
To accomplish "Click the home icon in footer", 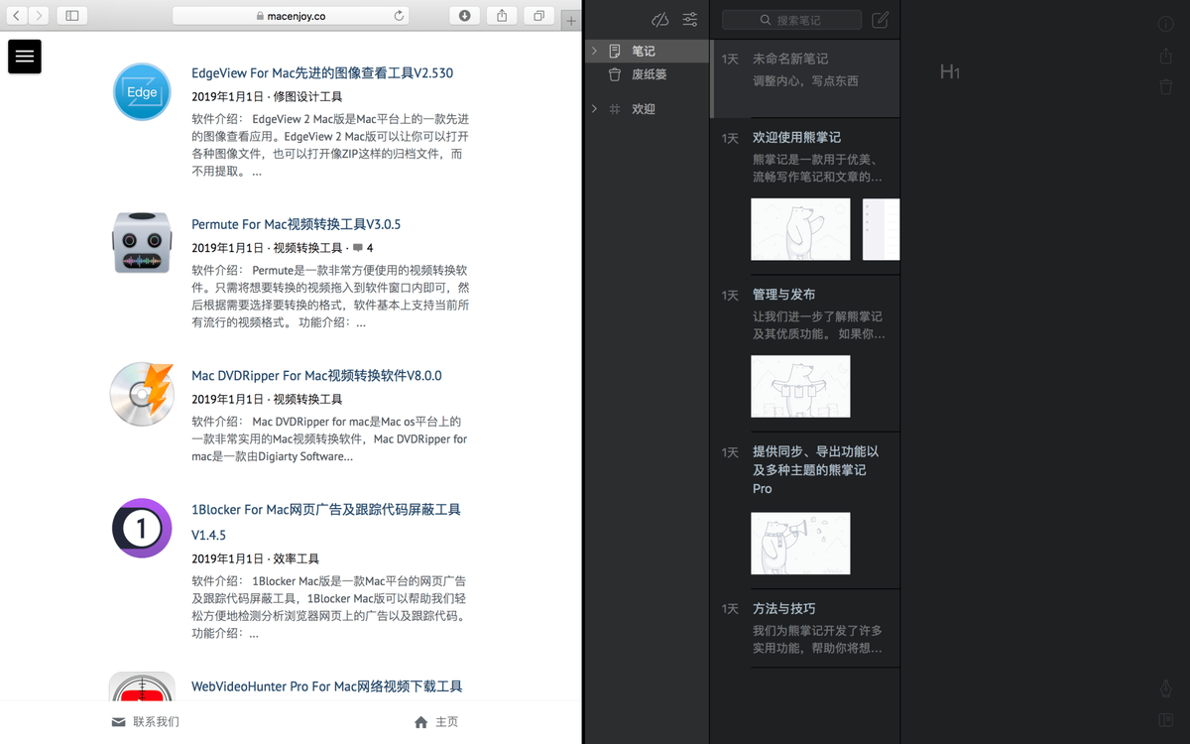I will point(421,722).
